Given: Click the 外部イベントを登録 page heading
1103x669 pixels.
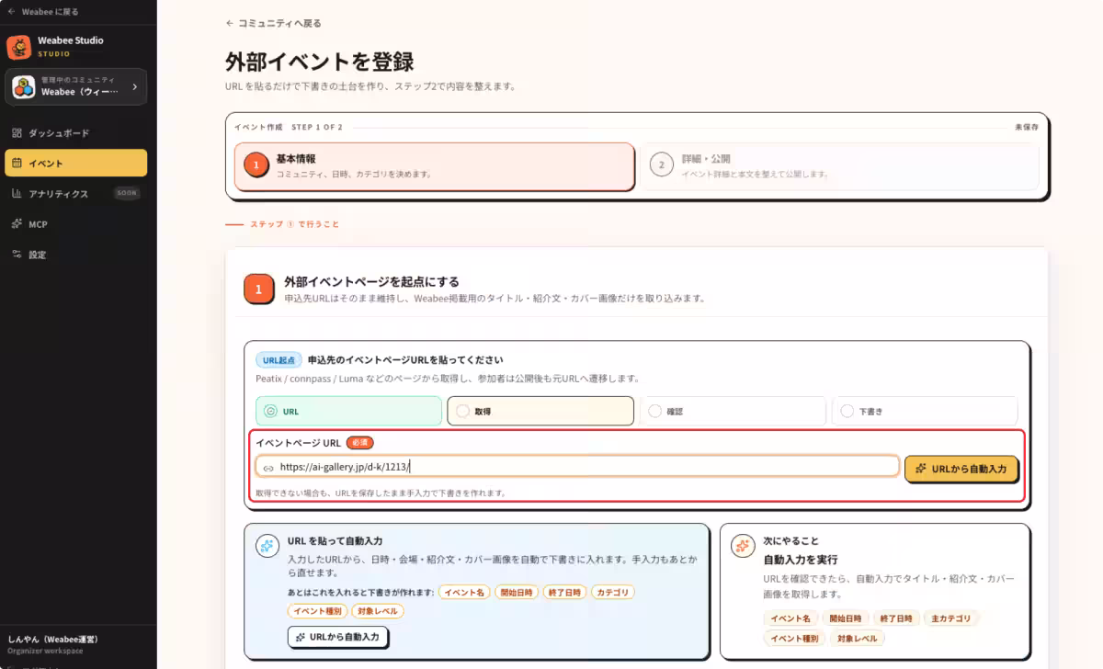Looking at the screenshot, I should [x=319, y=62].
